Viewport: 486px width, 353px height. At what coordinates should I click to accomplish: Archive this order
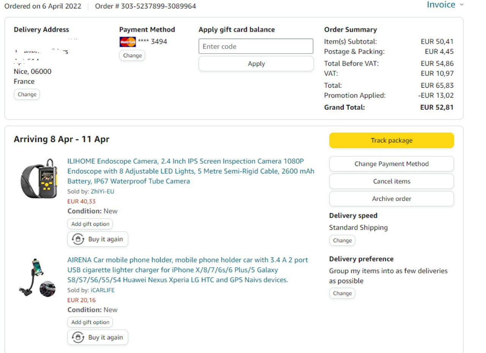tap(391, 199)
